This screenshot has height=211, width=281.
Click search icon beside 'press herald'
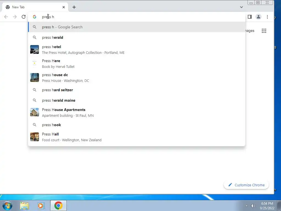pos(35,37)
